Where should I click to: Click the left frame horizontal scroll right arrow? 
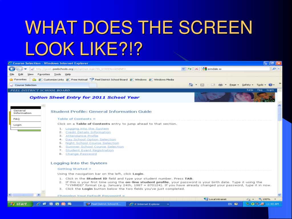[38, 195]
